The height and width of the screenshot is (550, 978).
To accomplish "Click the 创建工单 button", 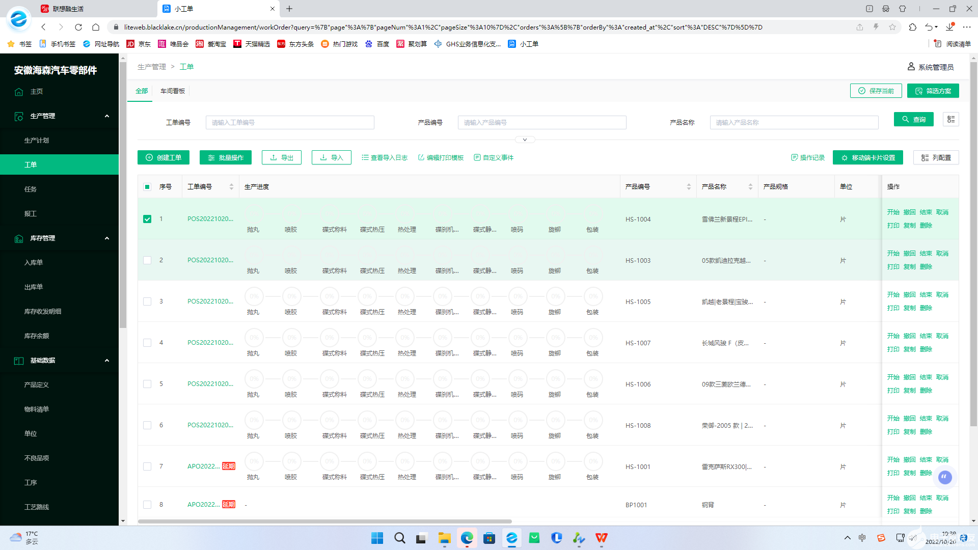I will 164,158.
